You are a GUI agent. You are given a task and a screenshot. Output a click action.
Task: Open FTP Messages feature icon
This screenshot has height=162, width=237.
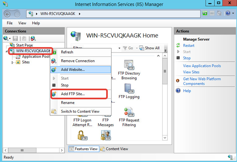point(105,121)
